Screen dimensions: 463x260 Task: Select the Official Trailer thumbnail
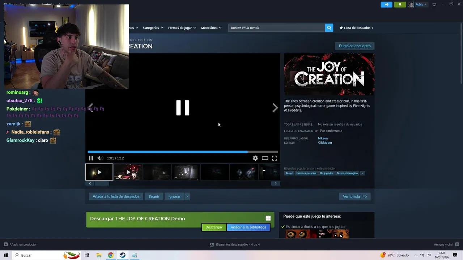coord(128,172)
